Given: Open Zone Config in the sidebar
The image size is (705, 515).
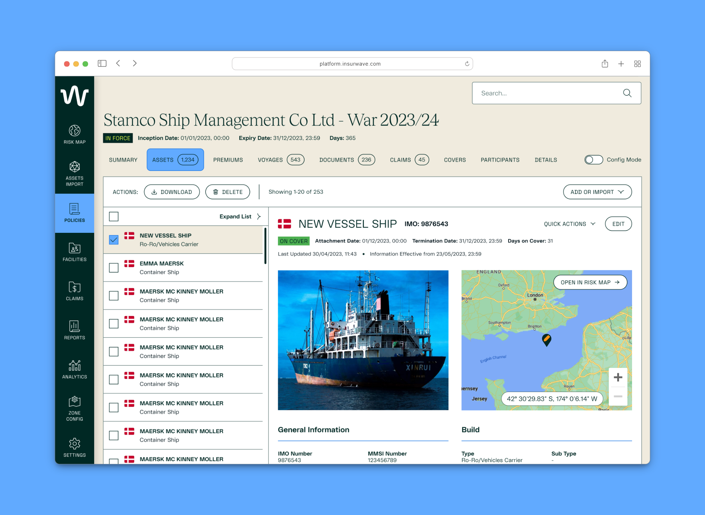Looking at the screenshot, I should 74,408.
